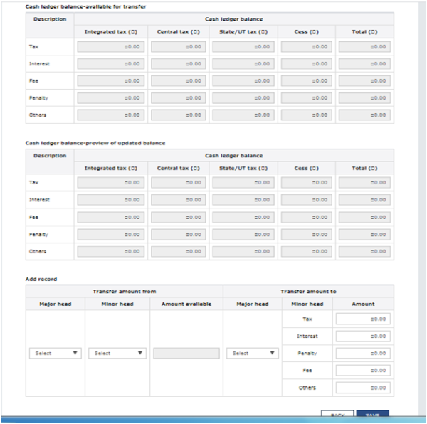Image resolution: width=427 pixels, height=424 pixels.
Task: Click Total Penalty field in preview table
Action: tap(364, 234)
